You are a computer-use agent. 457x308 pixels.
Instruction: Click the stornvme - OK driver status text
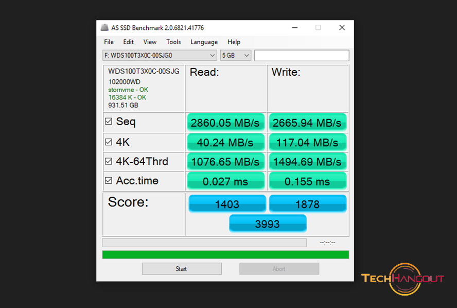coord(128,90)
